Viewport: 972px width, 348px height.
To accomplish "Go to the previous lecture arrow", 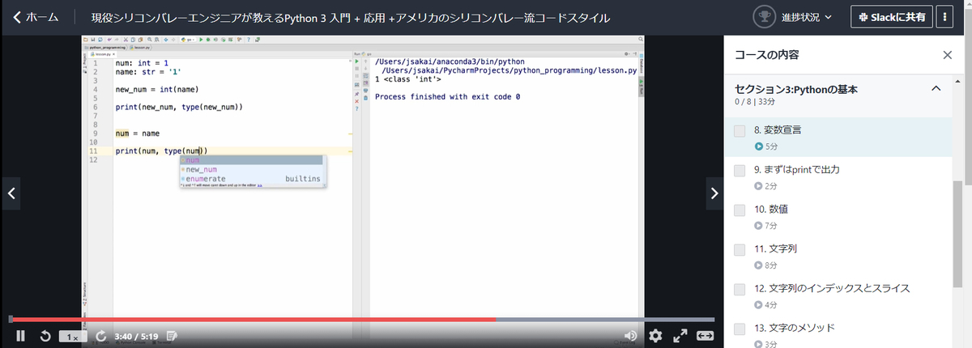I will 11,193.
